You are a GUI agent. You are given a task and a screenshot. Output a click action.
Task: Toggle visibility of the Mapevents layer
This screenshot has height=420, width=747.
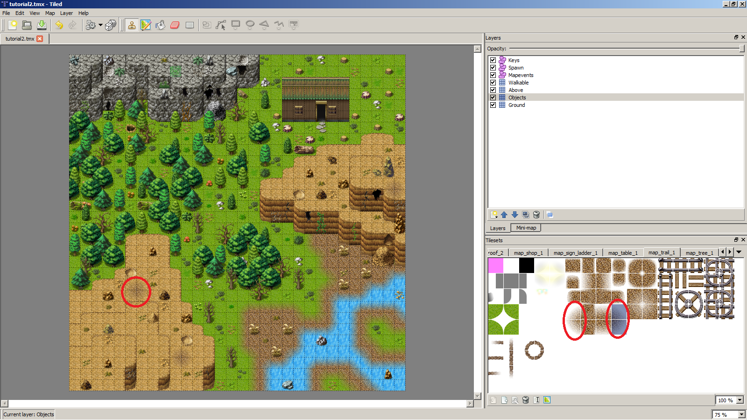coord(493,75)
